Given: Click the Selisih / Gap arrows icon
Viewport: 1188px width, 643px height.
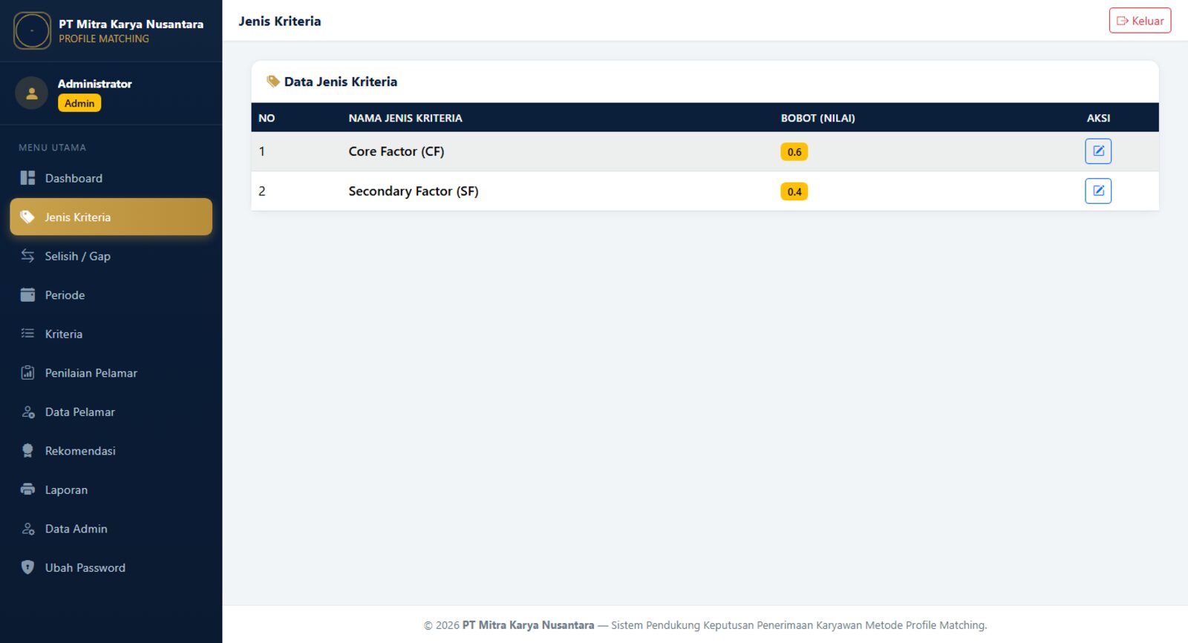Looking at the screenshot, I should [27, 256].
